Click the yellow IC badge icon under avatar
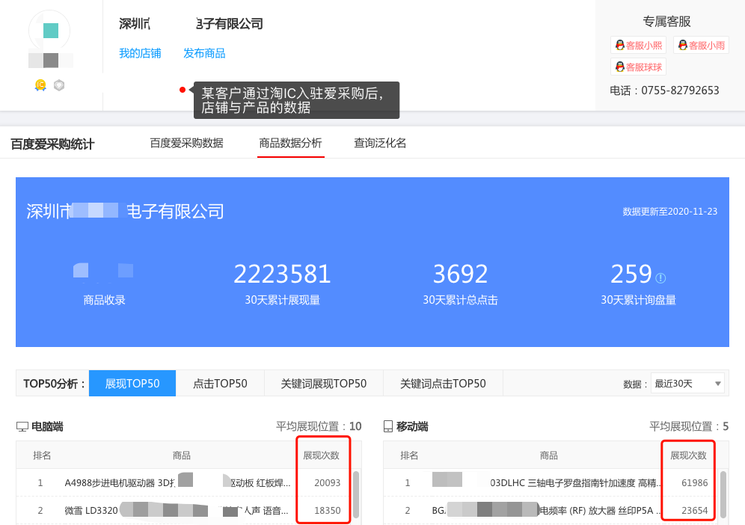Viewport: 745px width, 525px height. pos(40,85)
